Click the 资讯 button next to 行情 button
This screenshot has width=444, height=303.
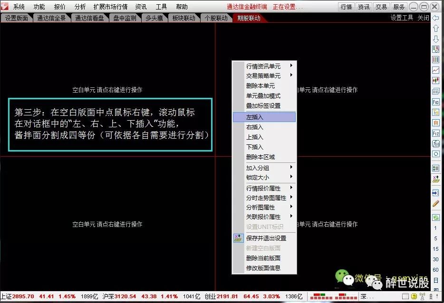tap(364, 7)
